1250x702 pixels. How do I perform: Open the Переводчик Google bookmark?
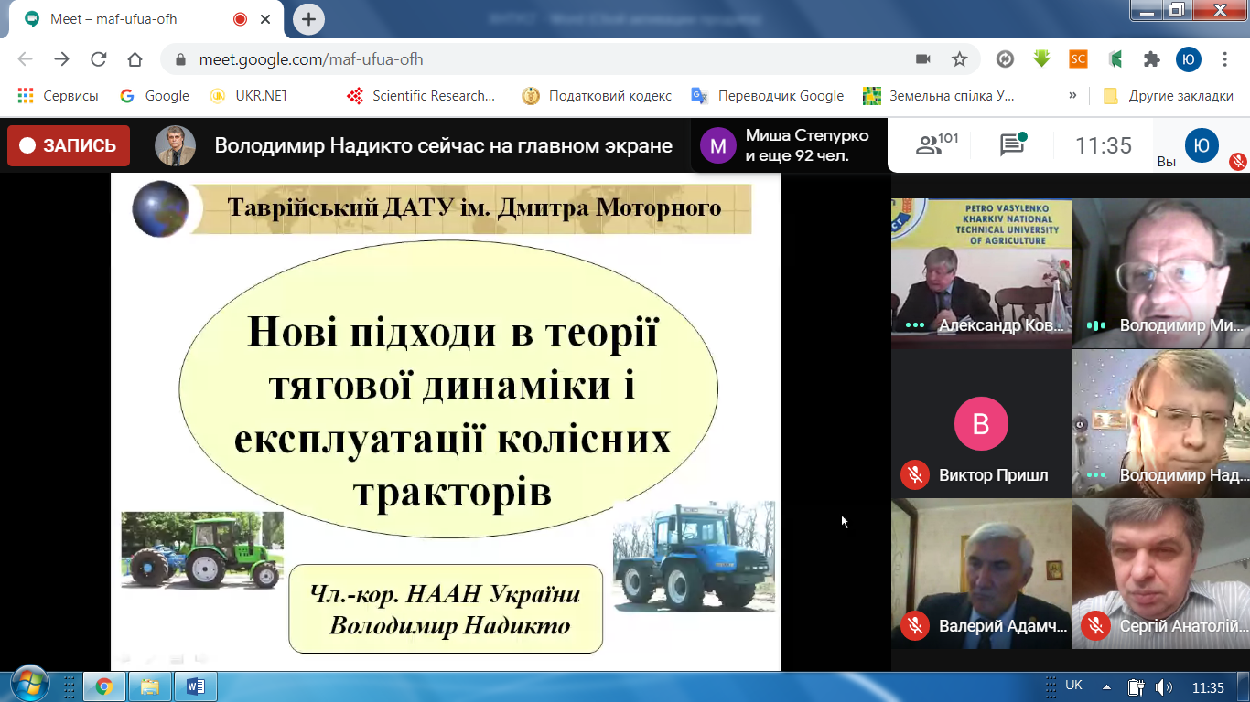click(768, 96)
